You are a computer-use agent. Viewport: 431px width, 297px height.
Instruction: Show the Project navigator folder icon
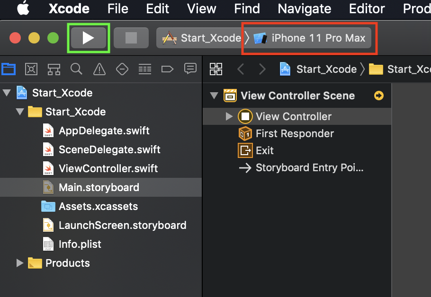tap(9, 69)
